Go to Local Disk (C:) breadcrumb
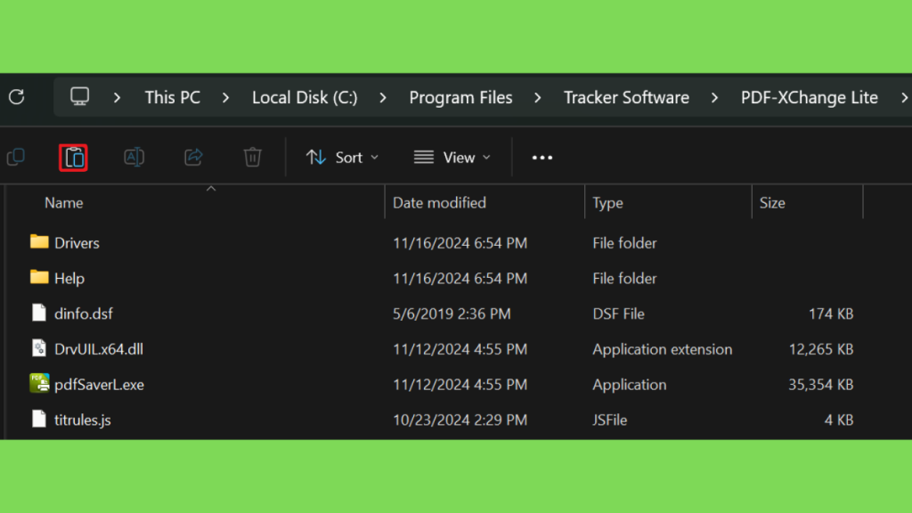 point(305,97)
